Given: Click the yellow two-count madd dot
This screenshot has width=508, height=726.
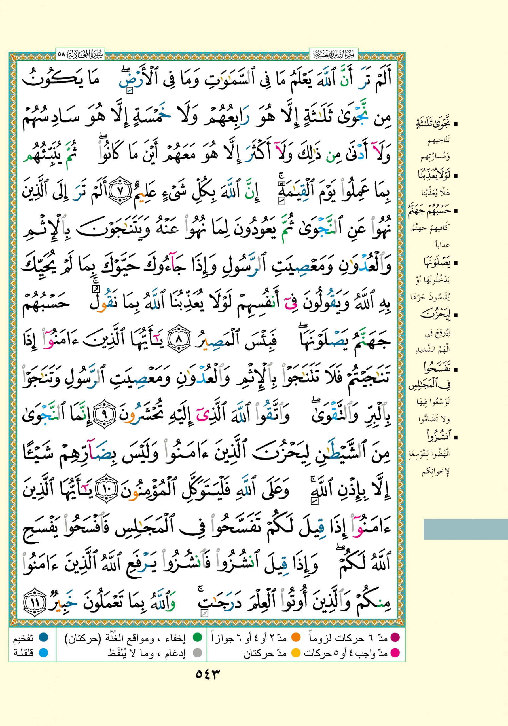Looking at the screenshot, I should coord(296,653).
